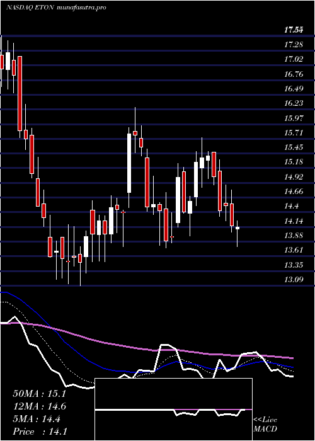Click the 50MA : 15.1 readout

point(39,394)
